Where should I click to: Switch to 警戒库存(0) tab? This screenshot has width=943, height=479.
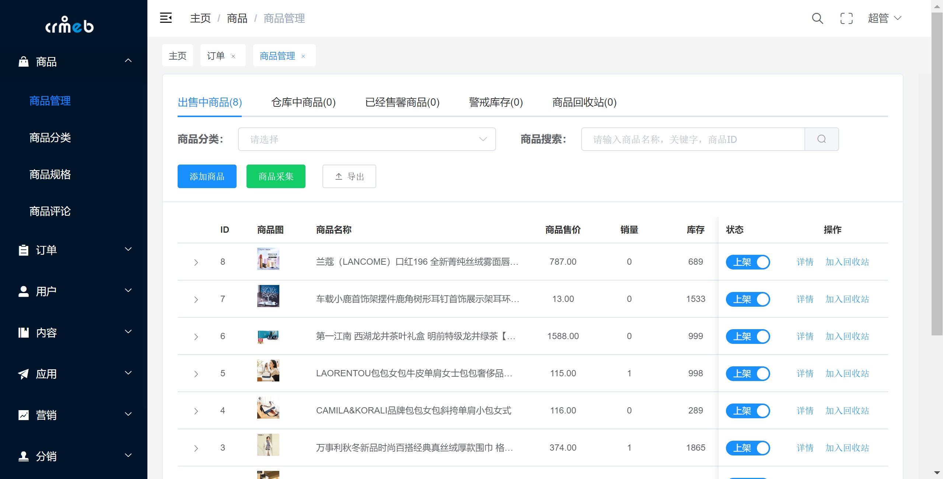[x=496, y=102]
